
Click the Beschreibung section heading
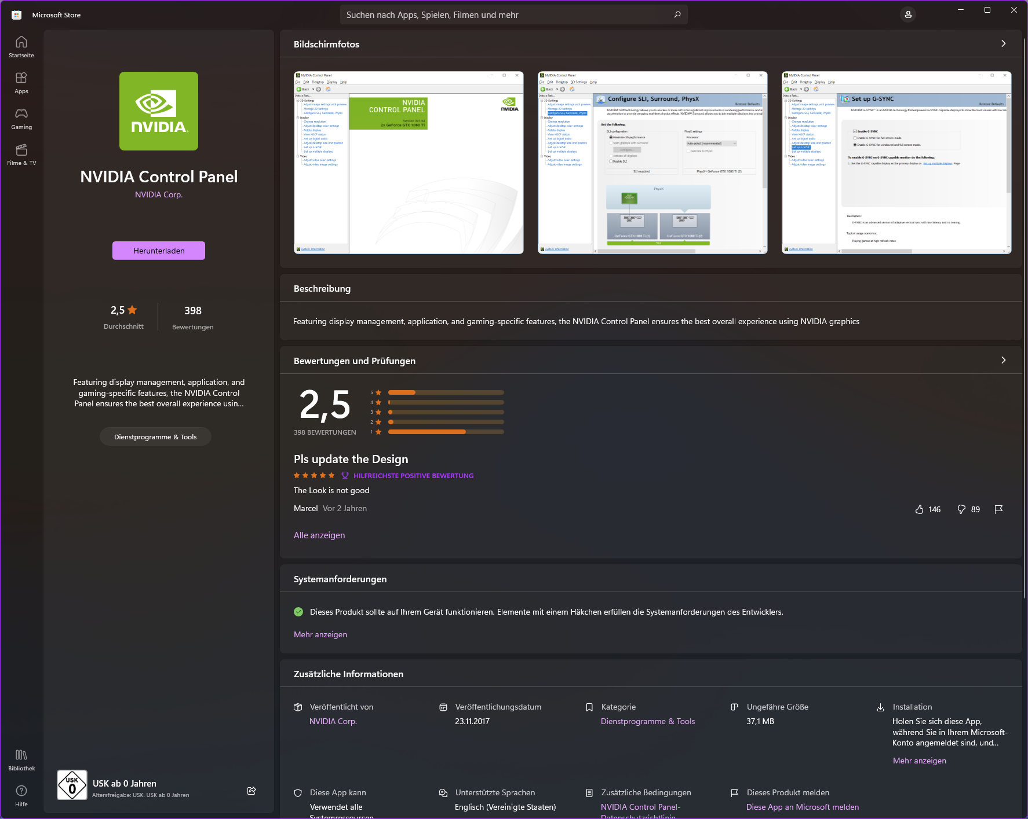pyautogui.click(x=322, y=288)
